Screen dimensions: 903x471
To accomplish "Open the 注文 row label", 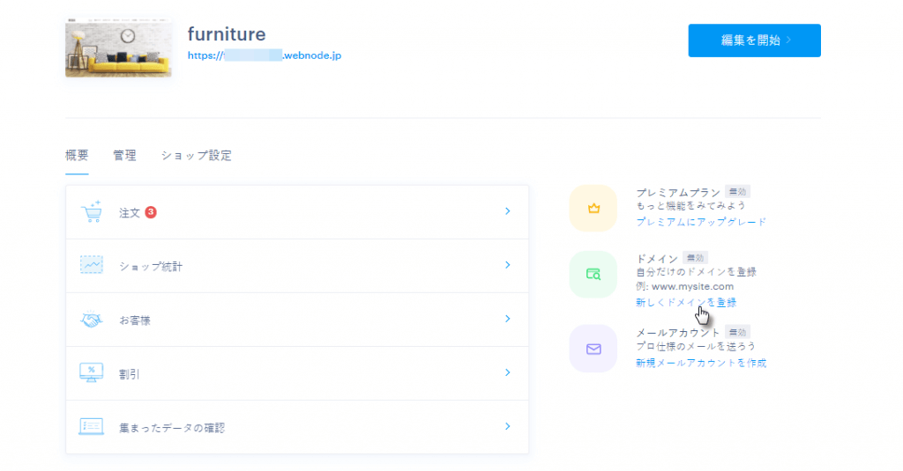I will point(130,213).
